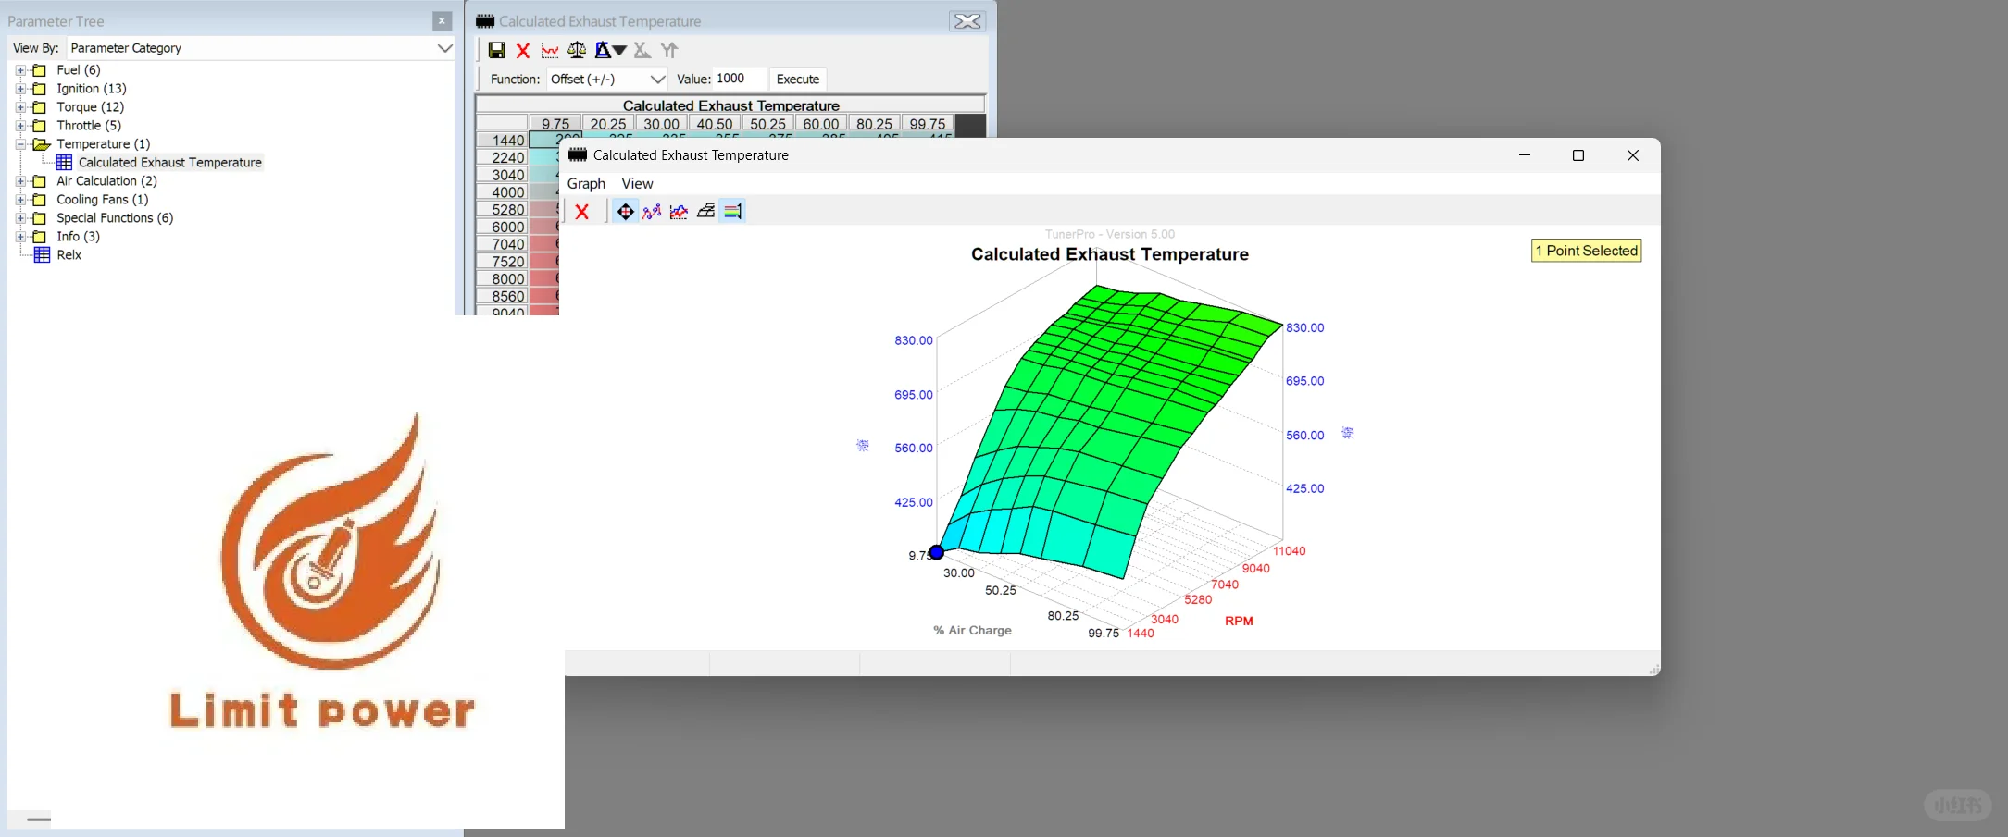Image resolution: width=2008 pixels, height=837 pixels.
Task: Click the red and blue line chart icon
Action: point(679,212)
